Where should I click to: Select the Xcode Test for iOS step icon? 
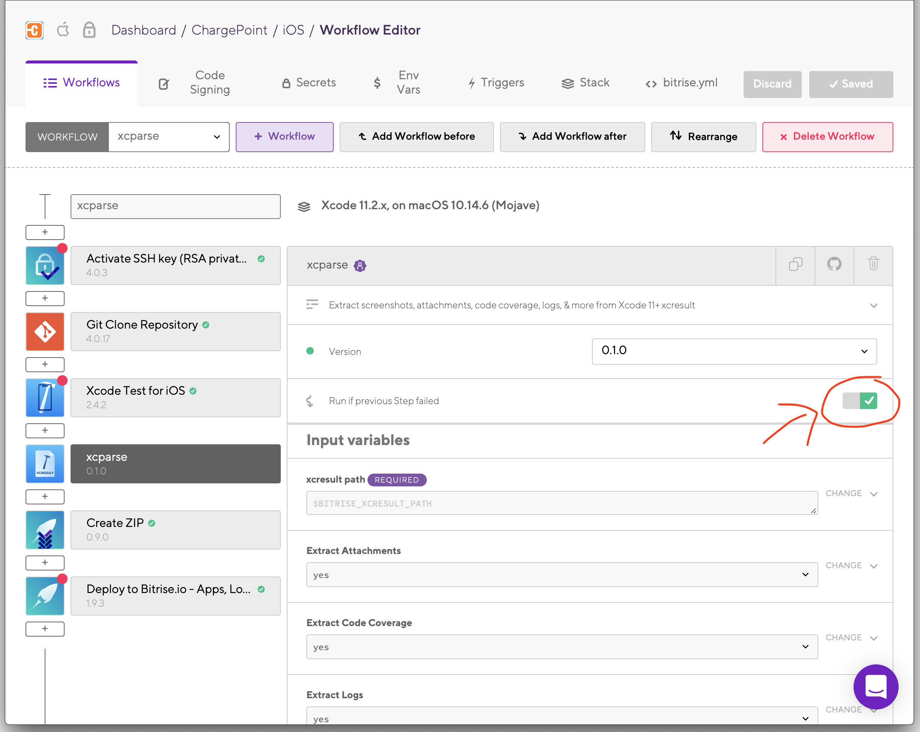point(45,398)
